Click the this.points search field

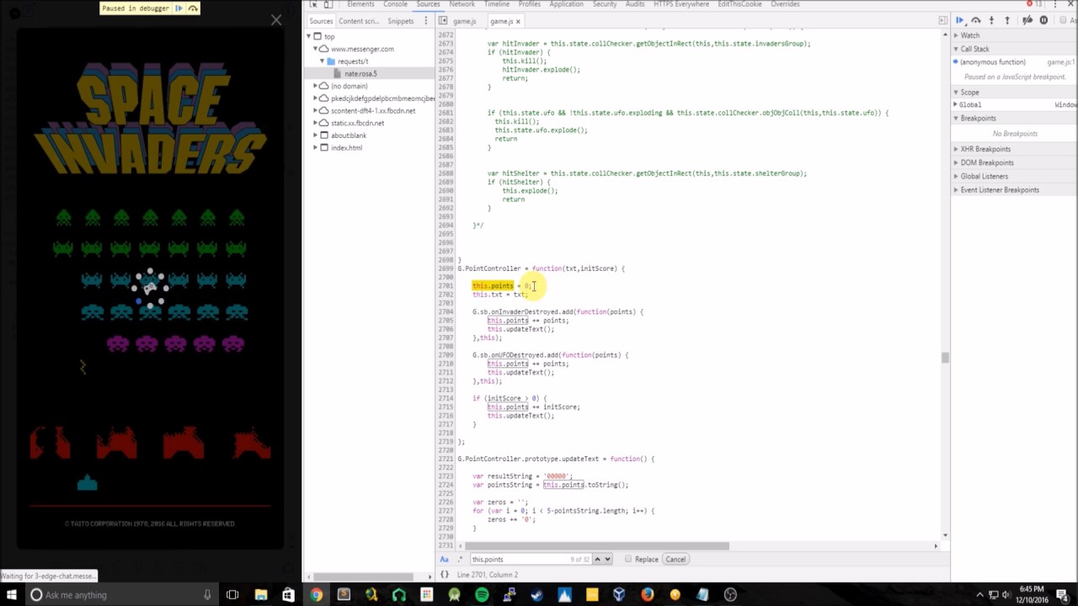[x=531, y=559]
